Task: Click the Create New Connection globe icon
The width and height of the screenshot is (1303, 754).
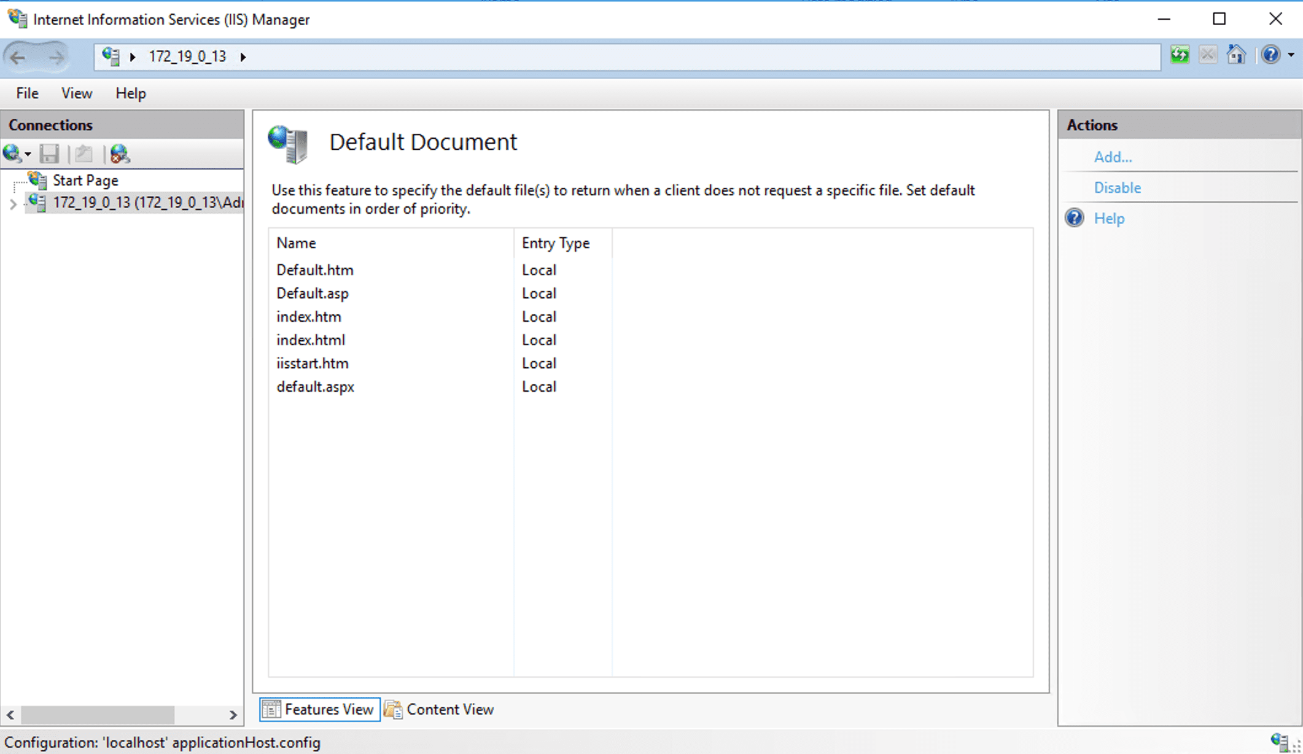Action: [x=12, y=154]
